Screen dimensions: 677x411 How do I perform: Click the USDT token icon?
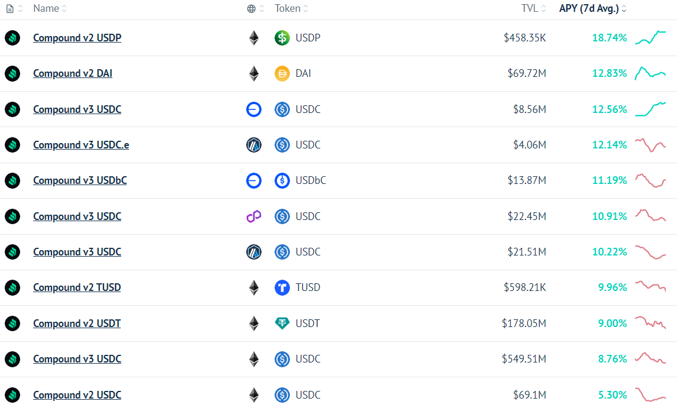pyautogui.click(x=282, y=323)
